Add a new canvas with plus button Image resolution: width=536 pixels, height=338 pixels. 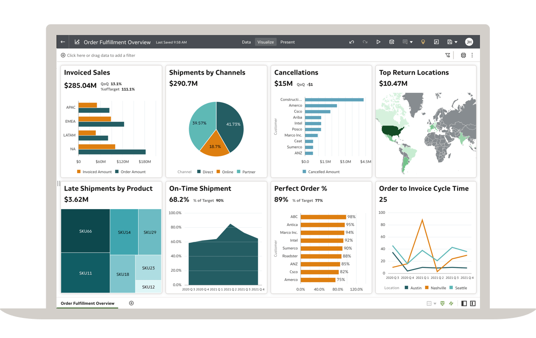pyautogui.click(x=131, y=303)
